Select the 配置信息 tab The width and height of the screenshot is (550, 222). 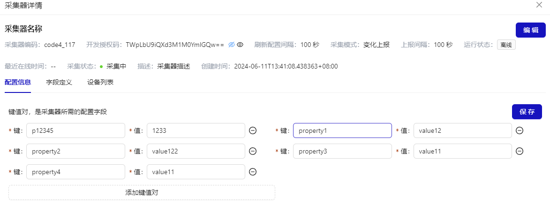click(x=18, y=82)
